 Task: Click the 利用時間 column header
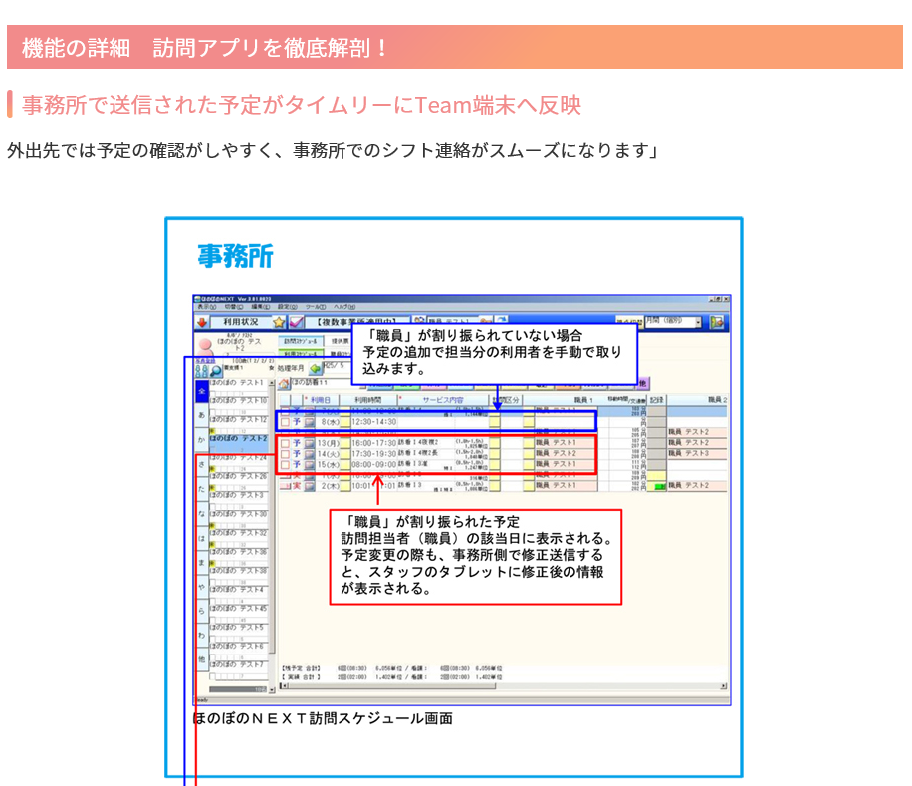tap(368, 400)
